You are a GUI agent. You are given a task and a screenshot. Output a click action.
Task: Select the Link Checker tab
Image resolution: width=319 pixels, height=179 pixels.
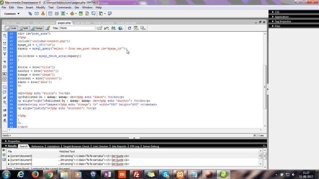point(100,146)
